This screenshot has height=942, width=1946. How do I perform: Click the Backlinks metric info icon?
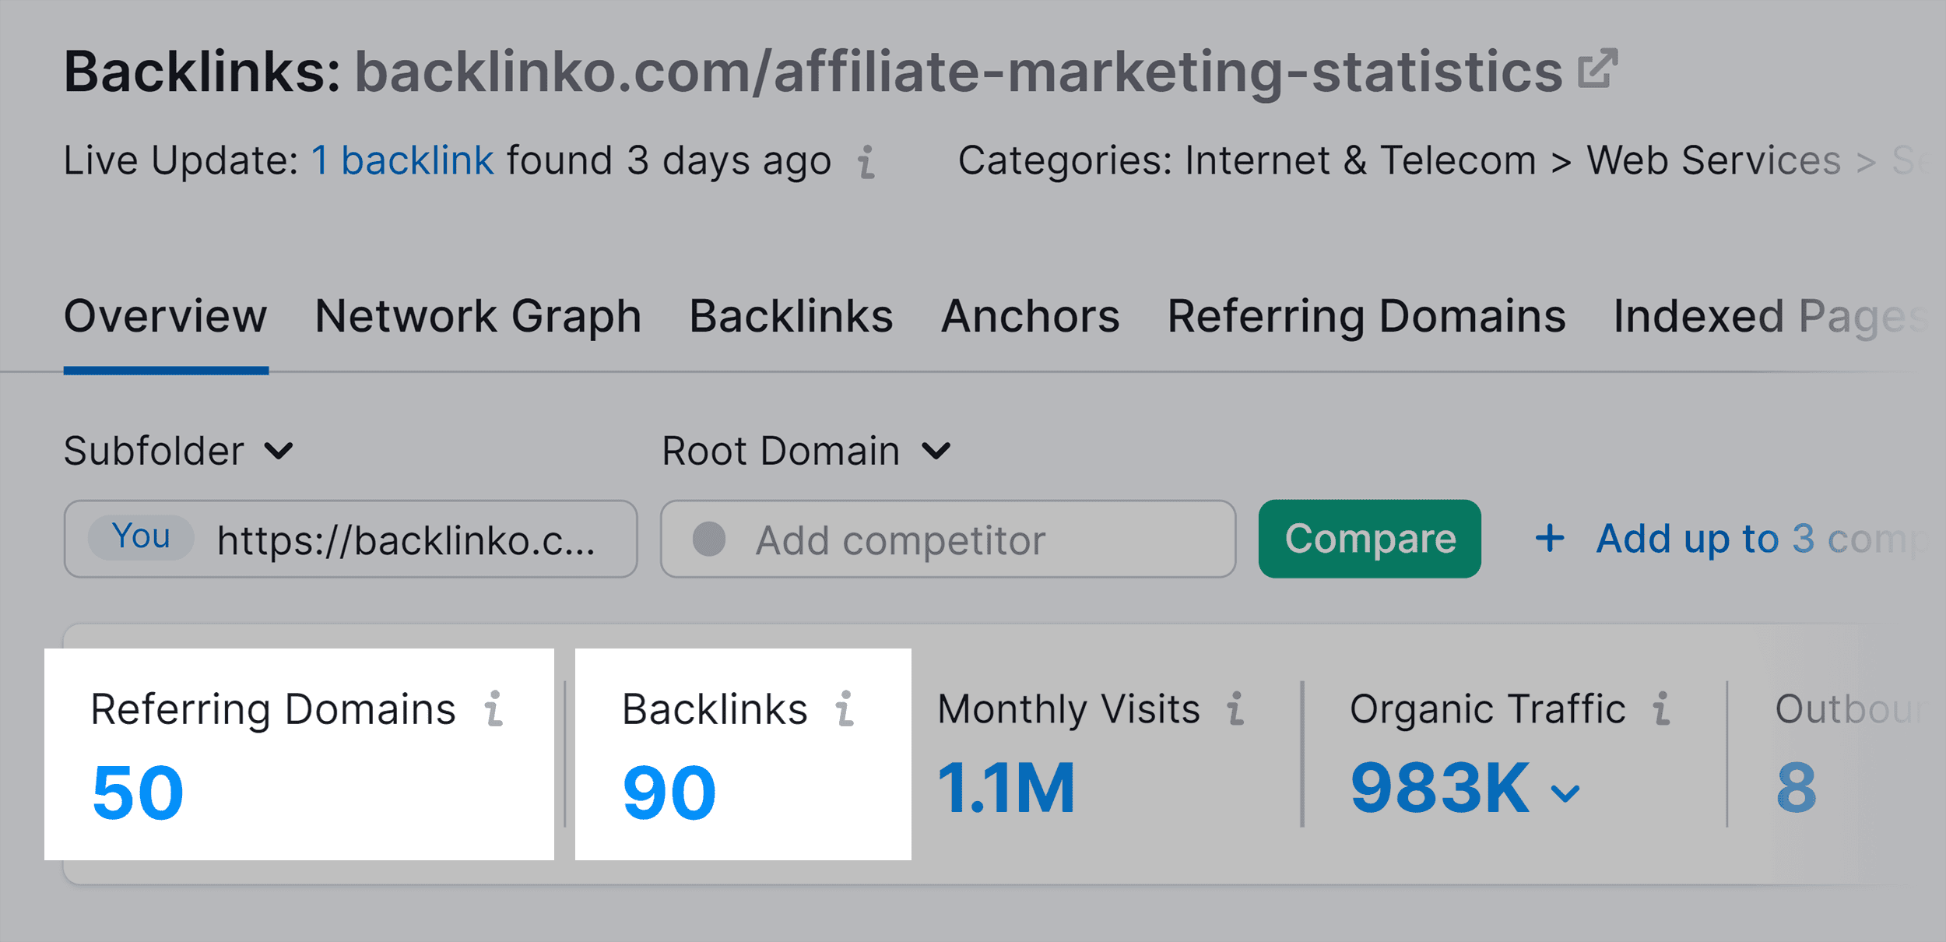click(x=845, y=709)
